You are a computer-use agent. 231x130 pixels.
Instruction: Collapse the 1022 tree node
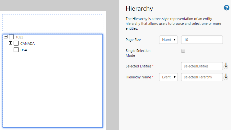pos(6,37)
